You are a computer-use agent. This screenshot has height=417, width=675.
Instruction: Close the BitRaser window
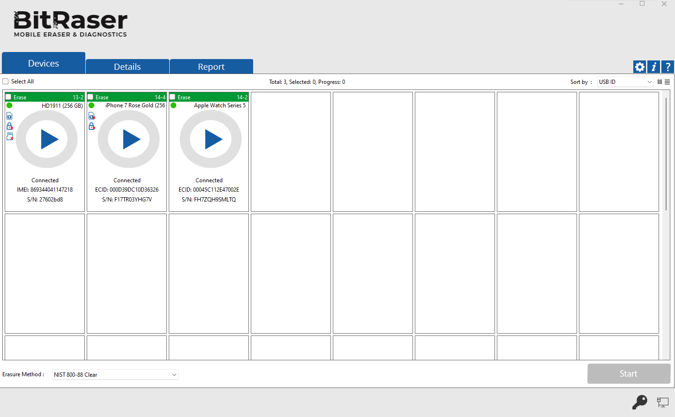tap(664, 4)
